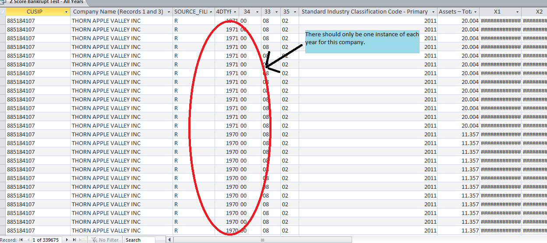This screenshot has height=243, width=547.
Task: Open Company Name column filter dropdown
Action: coord(168,12)
